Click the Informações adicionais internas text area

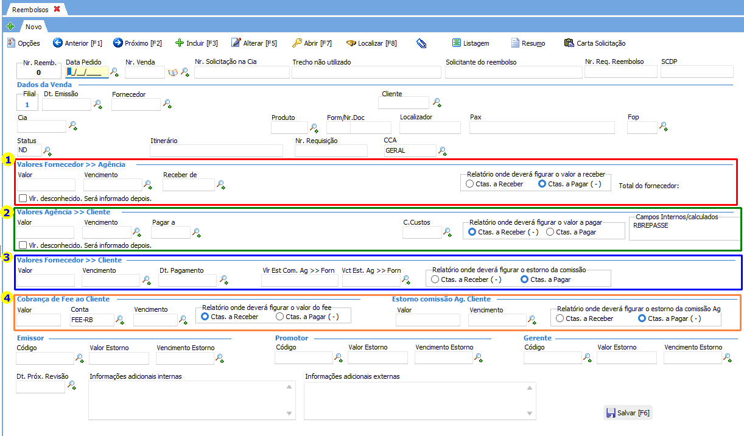tap(192, 400)
